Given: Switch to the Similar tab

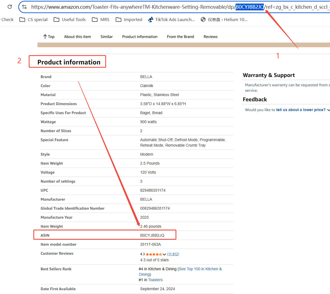Looking at the screenshot, I should [x=106, y=37].
